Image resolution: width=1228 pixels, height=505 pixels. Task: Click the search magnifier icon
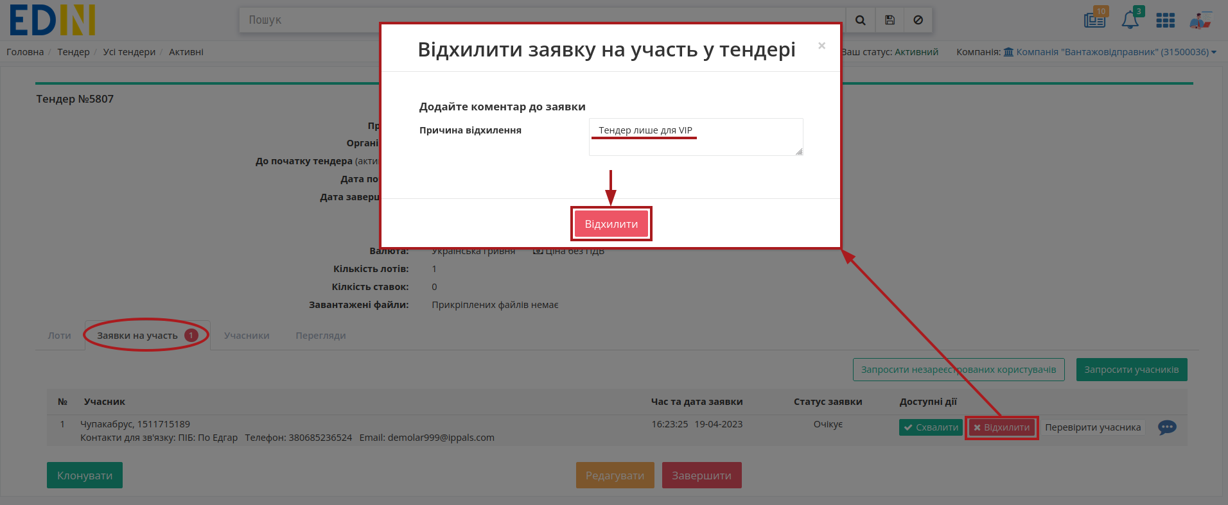click(861, 20)
